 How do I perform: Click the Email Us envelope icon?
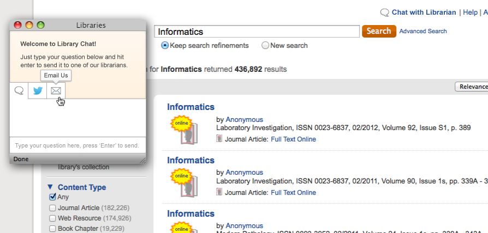[56, 90]
